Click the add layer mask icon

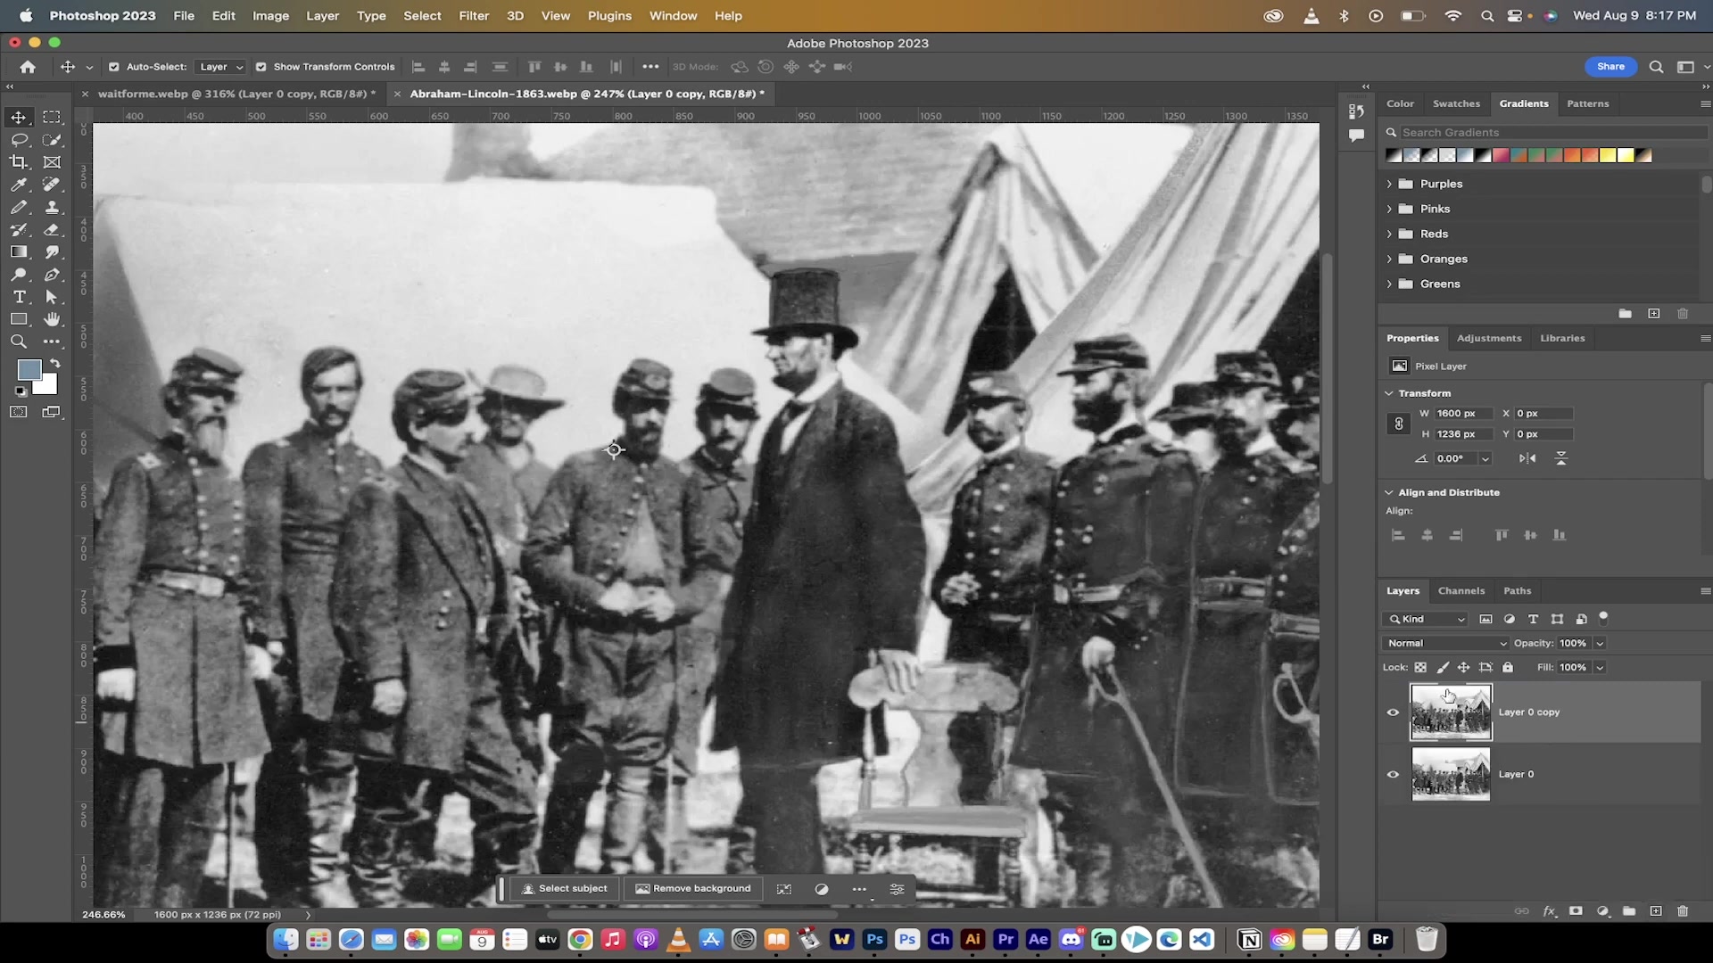pyautogui.click(x=1576, y=911)
